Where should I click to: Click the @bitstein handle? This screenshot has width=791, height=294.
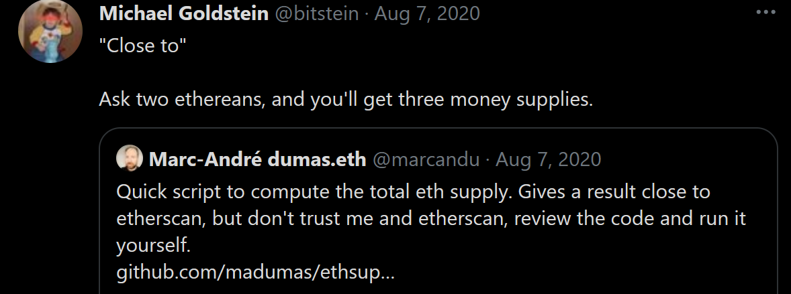coord(317,13)
